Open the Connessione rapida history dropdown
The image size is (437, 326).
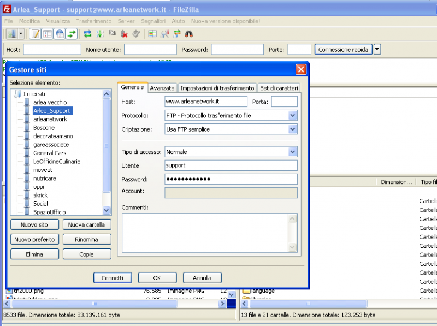(377, 50)
